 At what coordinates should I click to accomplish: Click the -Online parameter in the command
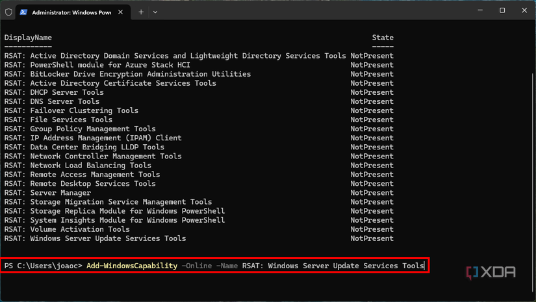pos(196,266)
